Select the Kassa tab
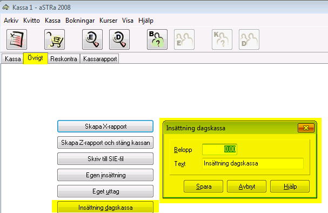Screen dimensions: 328x213 (x=13, y=59)
